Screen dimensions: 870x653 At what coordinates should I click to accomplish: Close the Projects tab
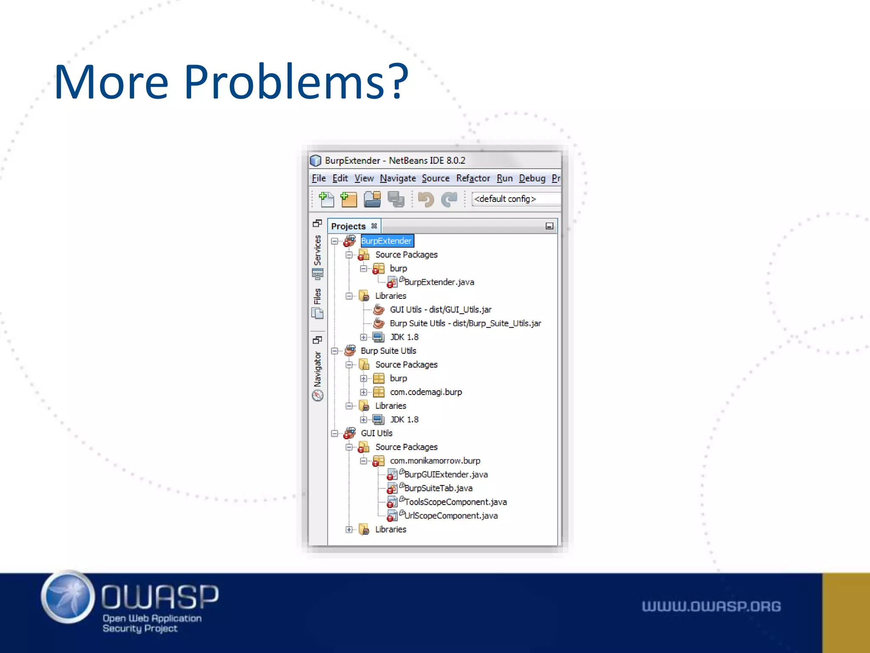pyautogui.click(x=374, y=226)
